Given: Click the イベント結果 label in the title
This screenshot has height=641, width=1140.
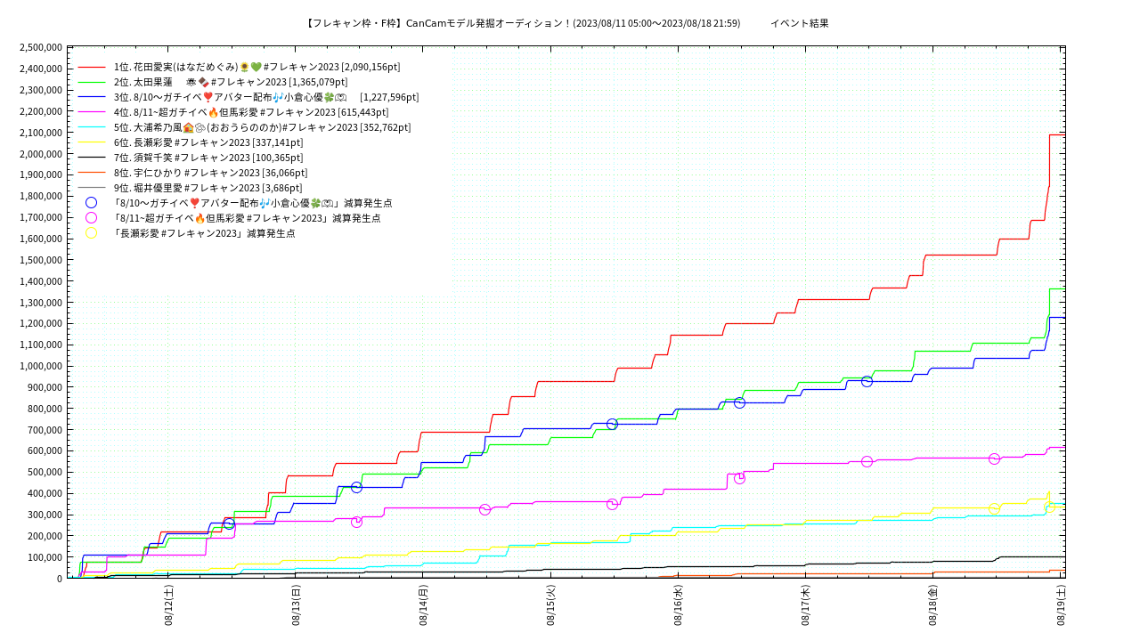Looking at the screenshot, I should tap(799, 23).
